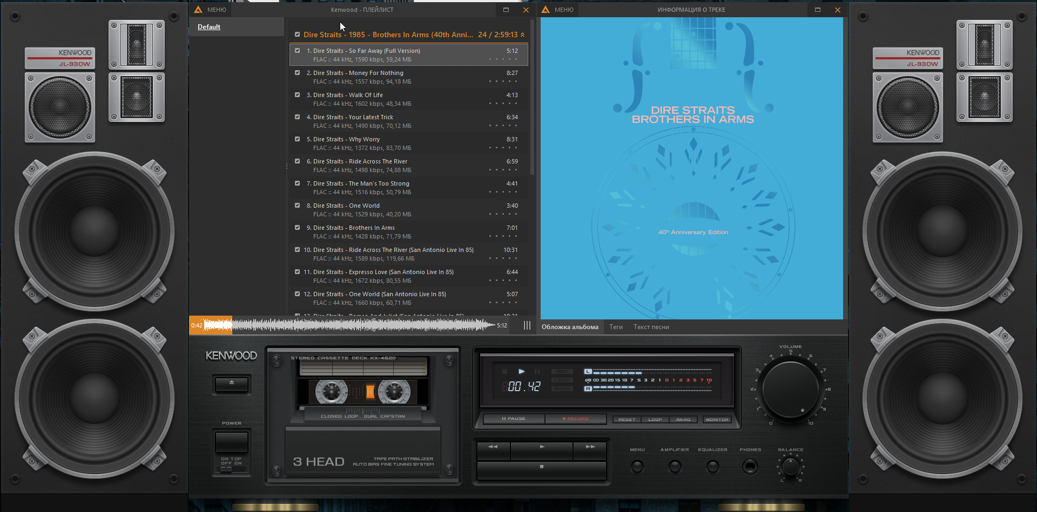Collapse the Dire Straits album group

tap(522, 35)
